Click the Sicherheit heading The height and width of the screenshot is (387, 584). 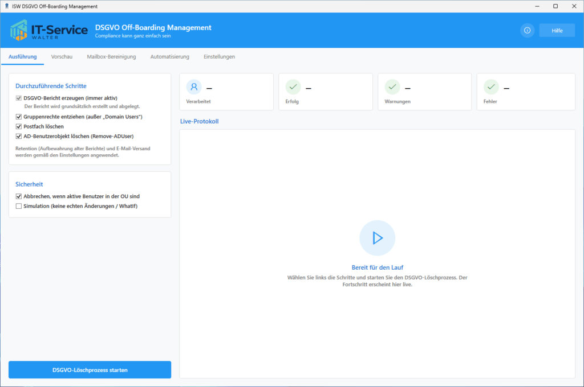(29, 184)
